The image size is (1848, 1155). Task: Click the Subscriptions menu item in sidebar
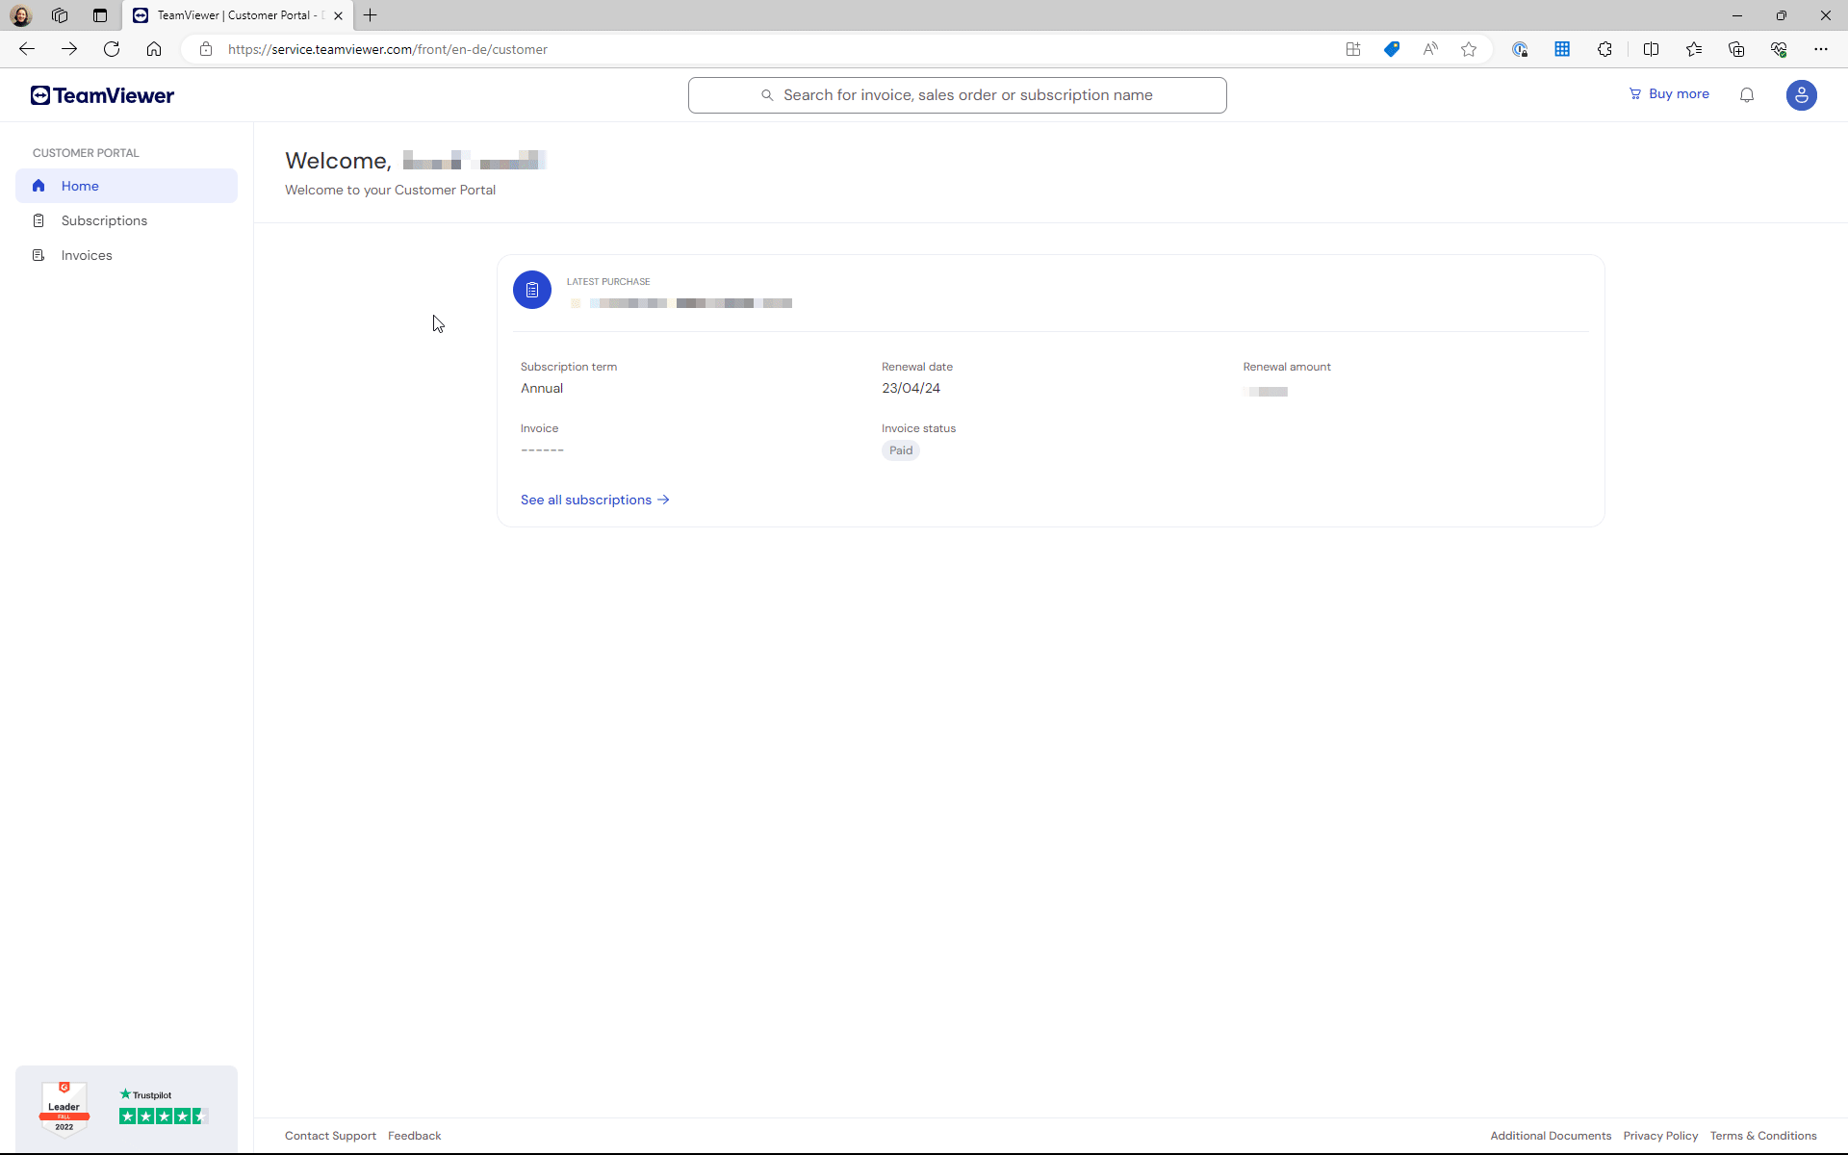[104, 219]
